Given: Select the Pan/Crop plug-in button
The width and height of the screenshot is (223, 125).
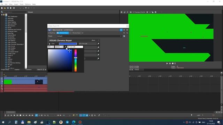Looking at the screenshot, I should click(52, 33).
